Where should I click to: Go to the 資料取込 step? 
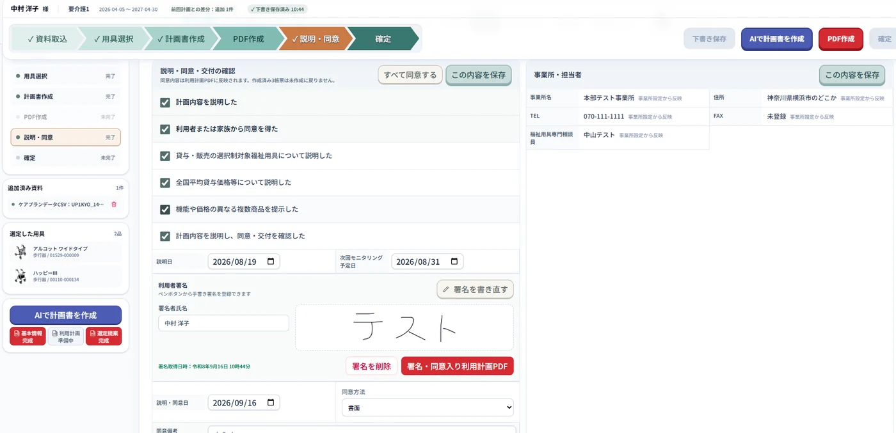pyautogui.click(x=47, y=39)
